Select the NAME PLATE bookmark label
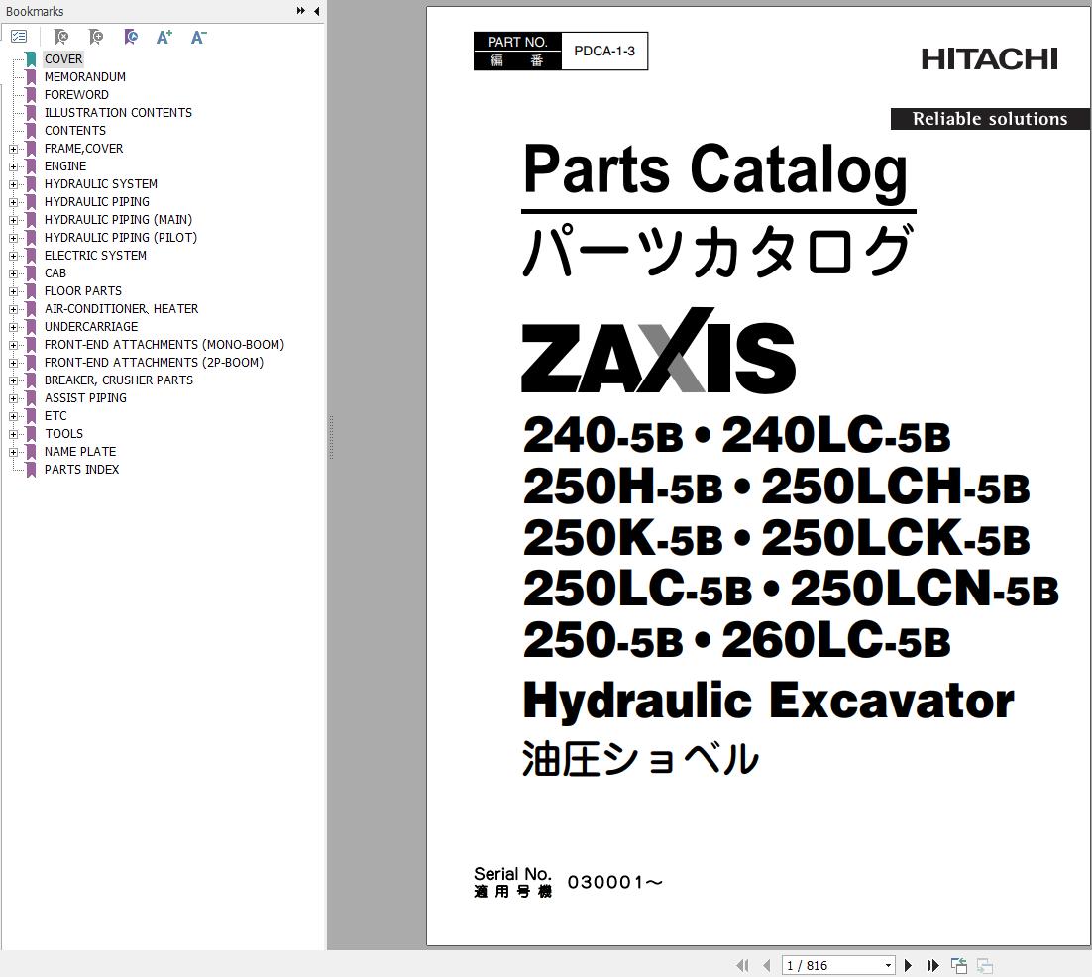This screenshot has width=1092, height=977. click(x=80, y=451)
